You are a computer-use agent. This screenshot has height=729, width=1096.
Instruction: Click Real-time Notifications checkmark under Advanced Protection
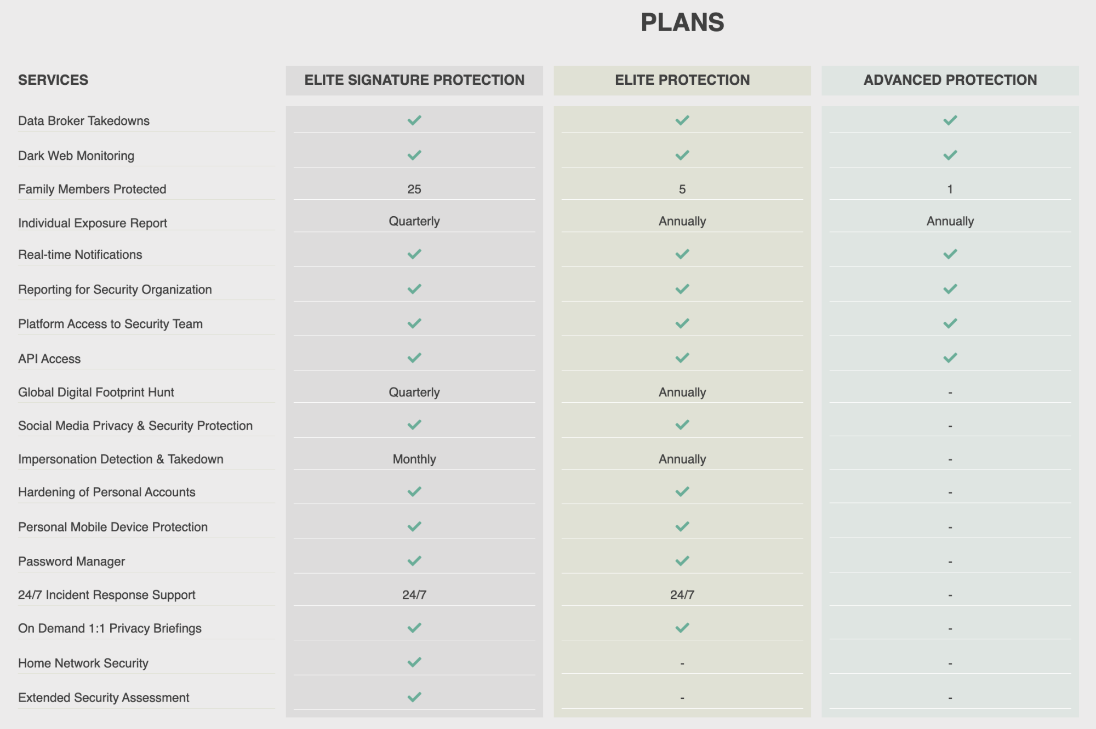pyautogui.click(x=950, y=254)
